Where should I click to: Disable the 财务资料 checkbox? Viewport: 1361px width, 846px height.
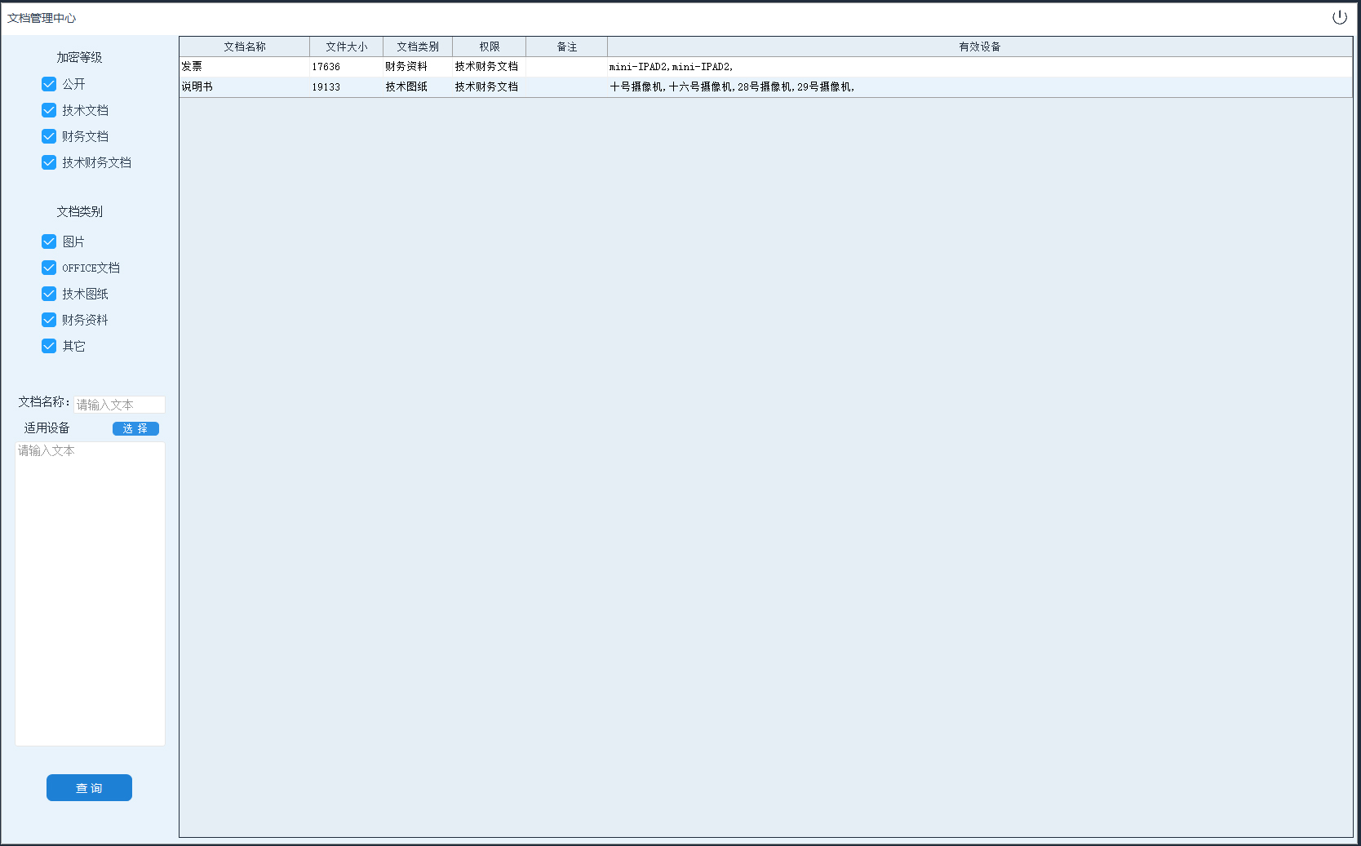49,320
